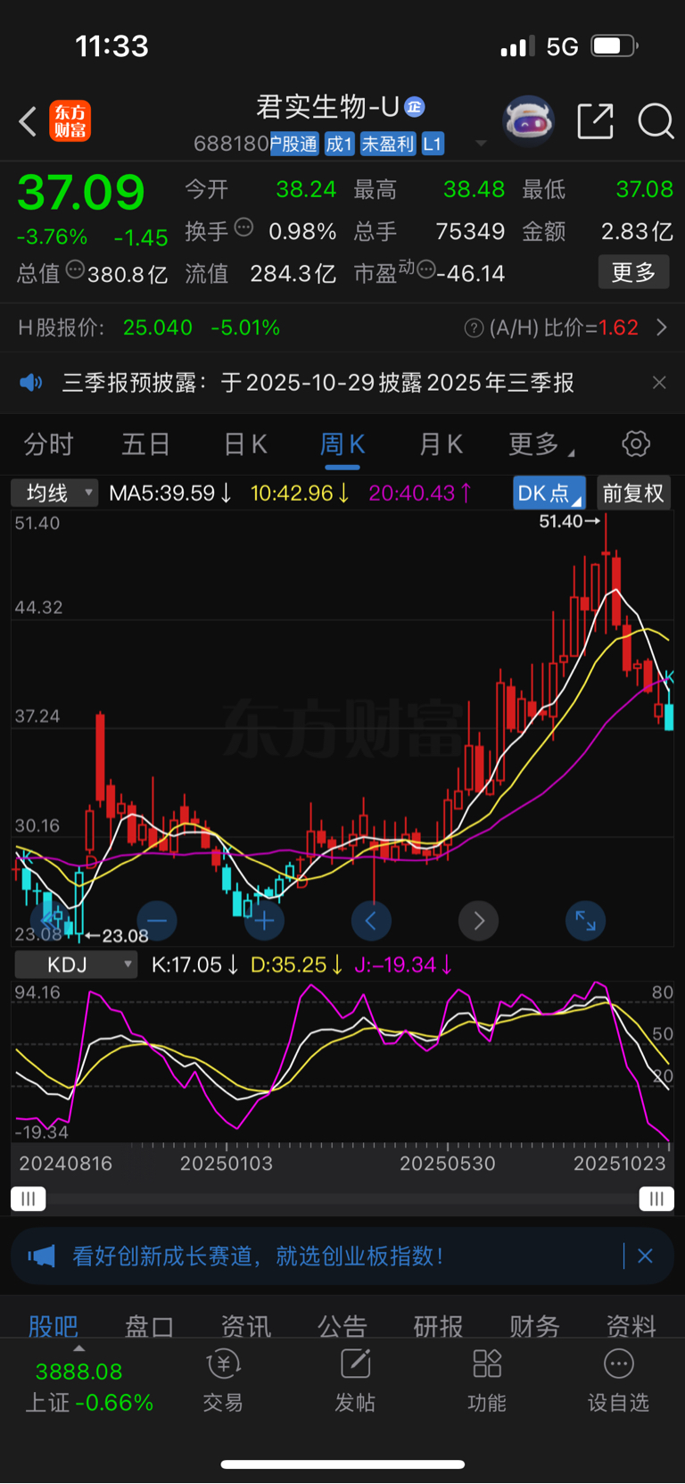Tap the (A/H)比价=1.62 text
The height and width of the screenshot is (1484, 685).
pyautogui.click(x=564, y=327)
